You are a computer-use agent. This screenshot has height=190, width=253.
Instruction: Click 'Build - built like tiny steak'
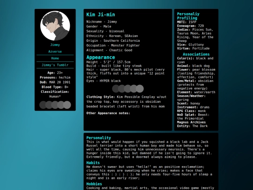(x=114, y=66)
